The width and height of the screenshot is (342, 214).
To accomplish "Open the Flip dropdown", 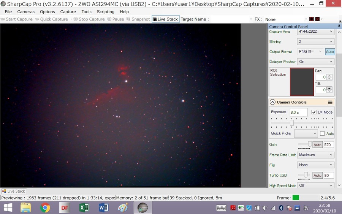I will pyautogui.click(x=316, y=165).
